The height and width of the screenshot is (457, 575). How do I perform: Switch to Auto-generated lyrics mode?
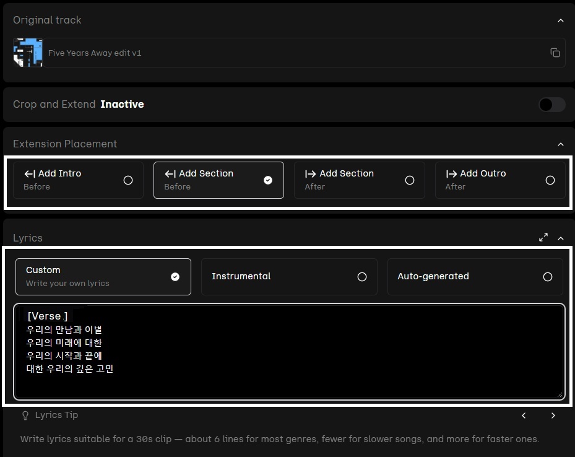tap(475, 277)
